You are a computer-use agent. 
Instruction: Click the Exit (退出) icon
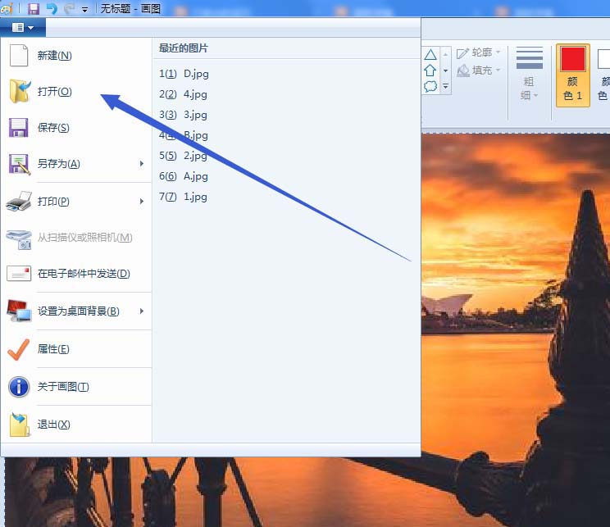click(x=20, y=425)
